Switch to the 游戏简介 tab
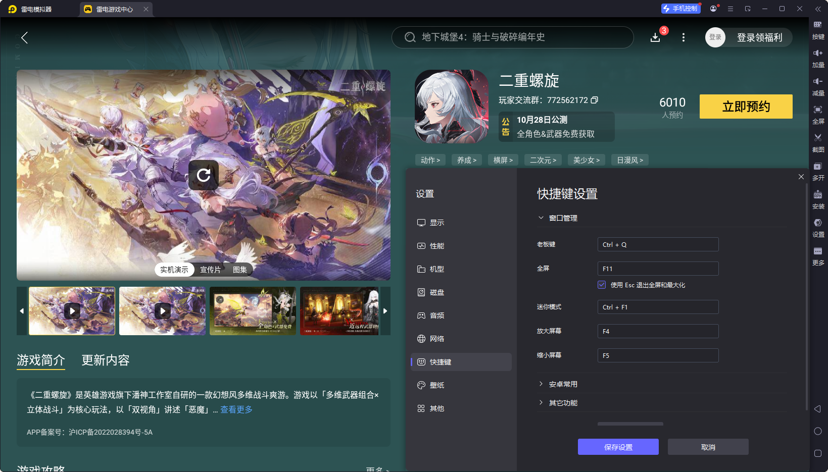 pos(41,360)
